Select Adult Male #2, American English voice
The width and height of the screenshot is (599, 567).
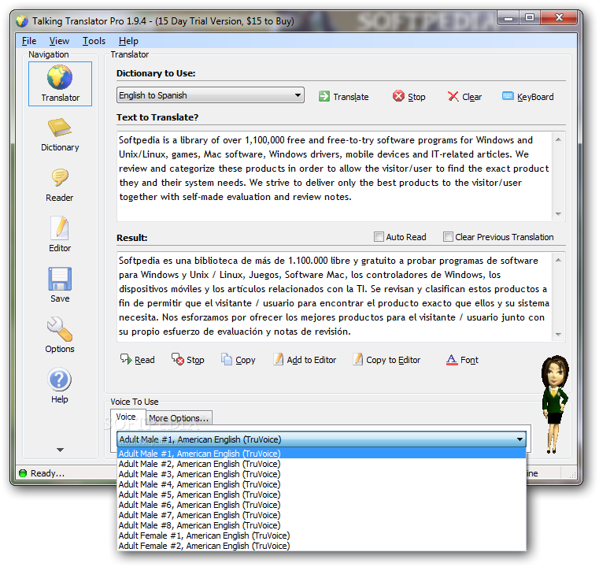click(x=321, y=464)
